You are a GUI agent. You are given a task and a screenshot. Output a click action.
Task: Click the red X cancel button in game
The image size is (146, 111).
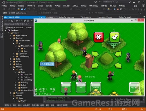tap(99, 37)
